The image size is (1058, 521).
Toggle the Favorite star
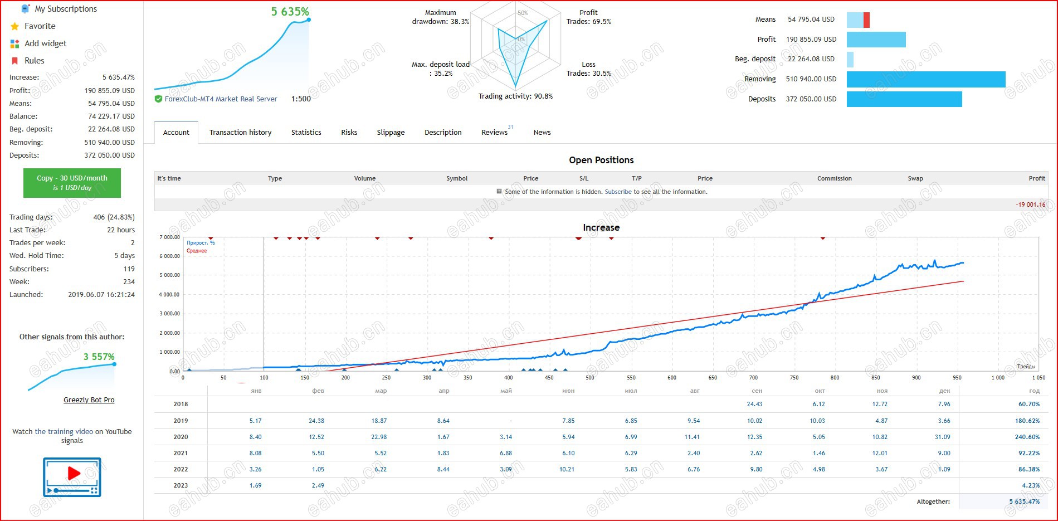[x=14, y=26]
